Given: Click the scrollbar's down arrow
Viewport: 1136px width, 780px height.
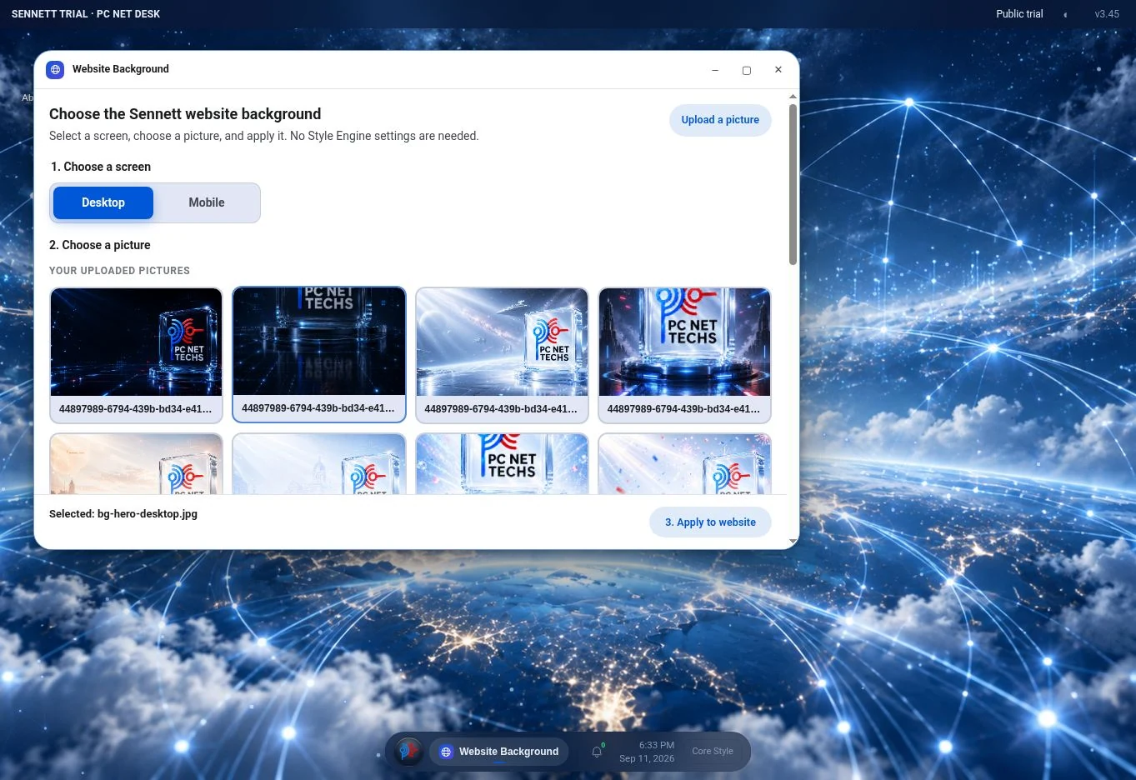Looking at the screenshot, I should [793, 542].
